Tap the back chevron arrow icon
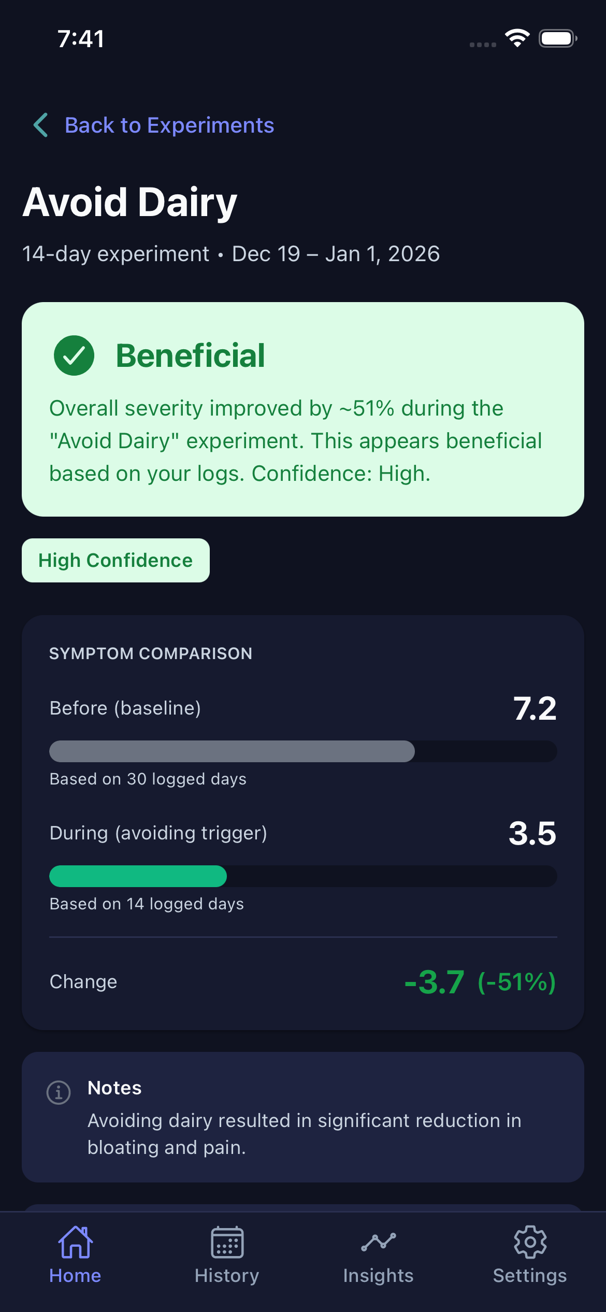Image resolution: width=606 pixels, height=1312 pixels. click(x=41, y=125)
